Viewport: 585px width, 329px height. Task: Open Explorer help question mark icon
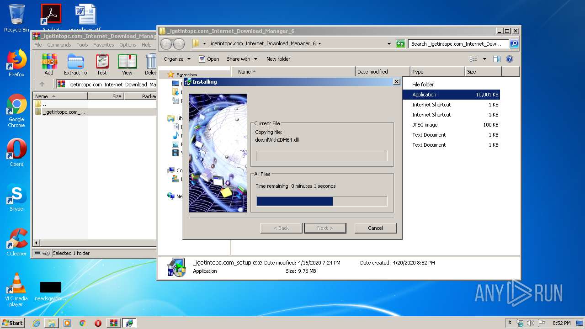(x=510, y=59)
